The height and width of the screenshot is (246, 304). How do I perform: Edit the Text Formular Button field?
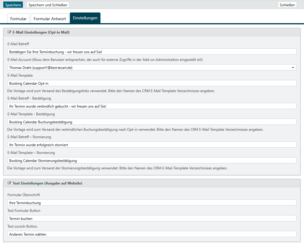(x=152, y=218)
